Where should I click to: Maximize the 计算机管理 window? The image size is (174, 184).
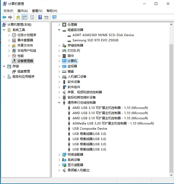pos(156,4)
